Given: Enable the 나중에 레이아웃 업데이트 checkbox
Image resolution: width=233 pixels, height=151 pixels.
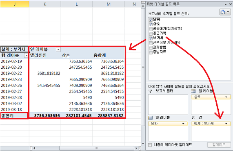Looking at the screenshot, I should click(x=150, y=145).
